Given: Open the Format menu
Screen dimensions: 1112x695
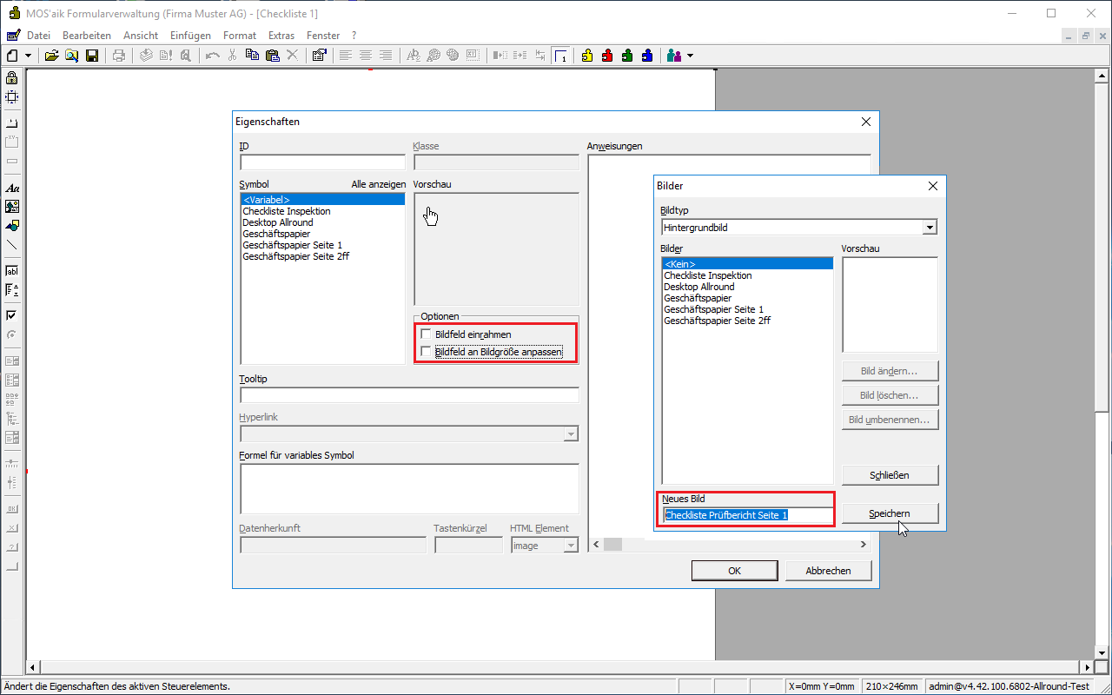Looking at the screenshot, I should pyautogui.click(x=239, y=36).
